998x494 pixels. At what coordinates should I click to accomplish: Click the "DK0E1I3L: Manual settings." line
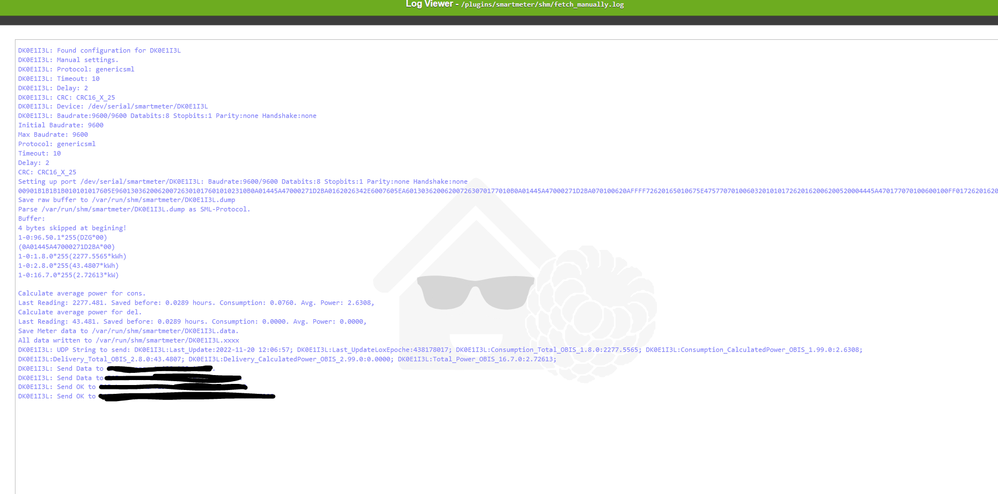point(68,60)
